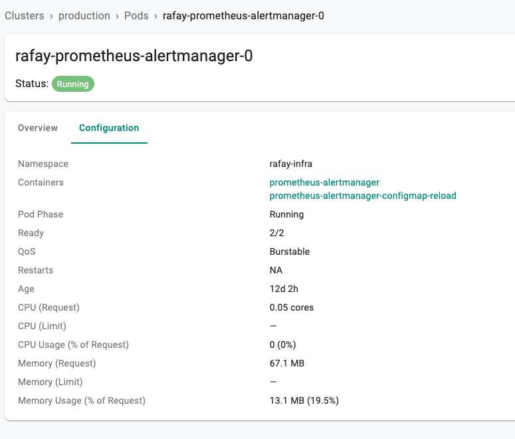Click the Burstable QoS value

click(x=290, y=251)
